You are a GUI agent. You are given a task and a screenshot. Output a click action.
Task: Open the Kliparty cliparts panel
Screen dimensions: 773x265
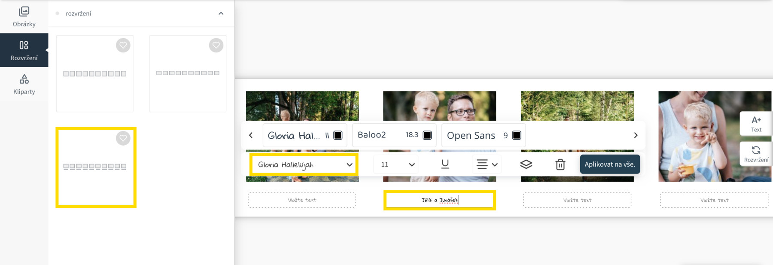click(24, 84)
